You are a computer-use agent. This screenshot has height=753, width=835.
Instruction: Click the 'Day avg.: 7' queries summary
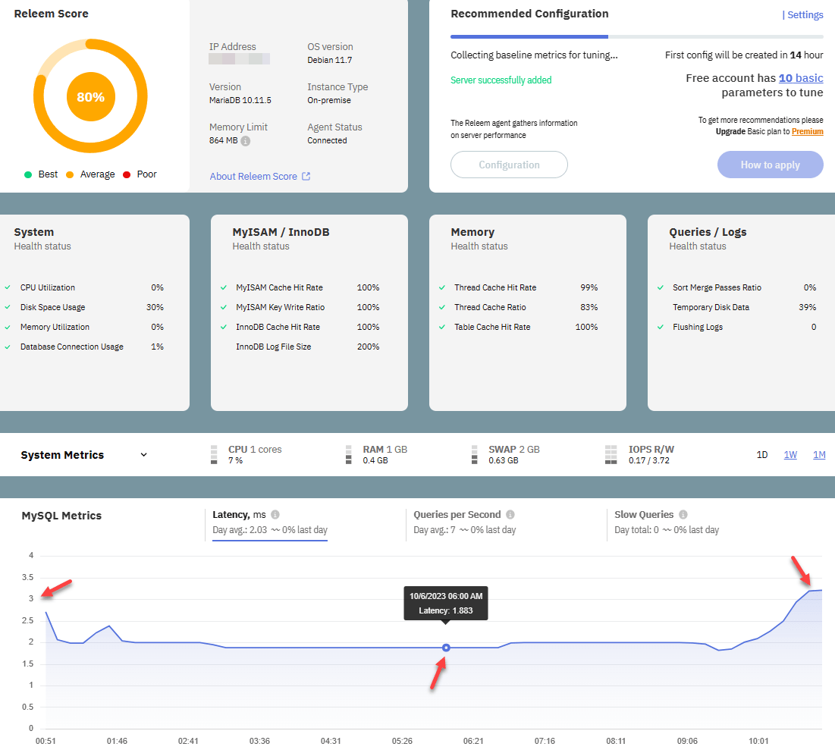(x=435, y=530)
